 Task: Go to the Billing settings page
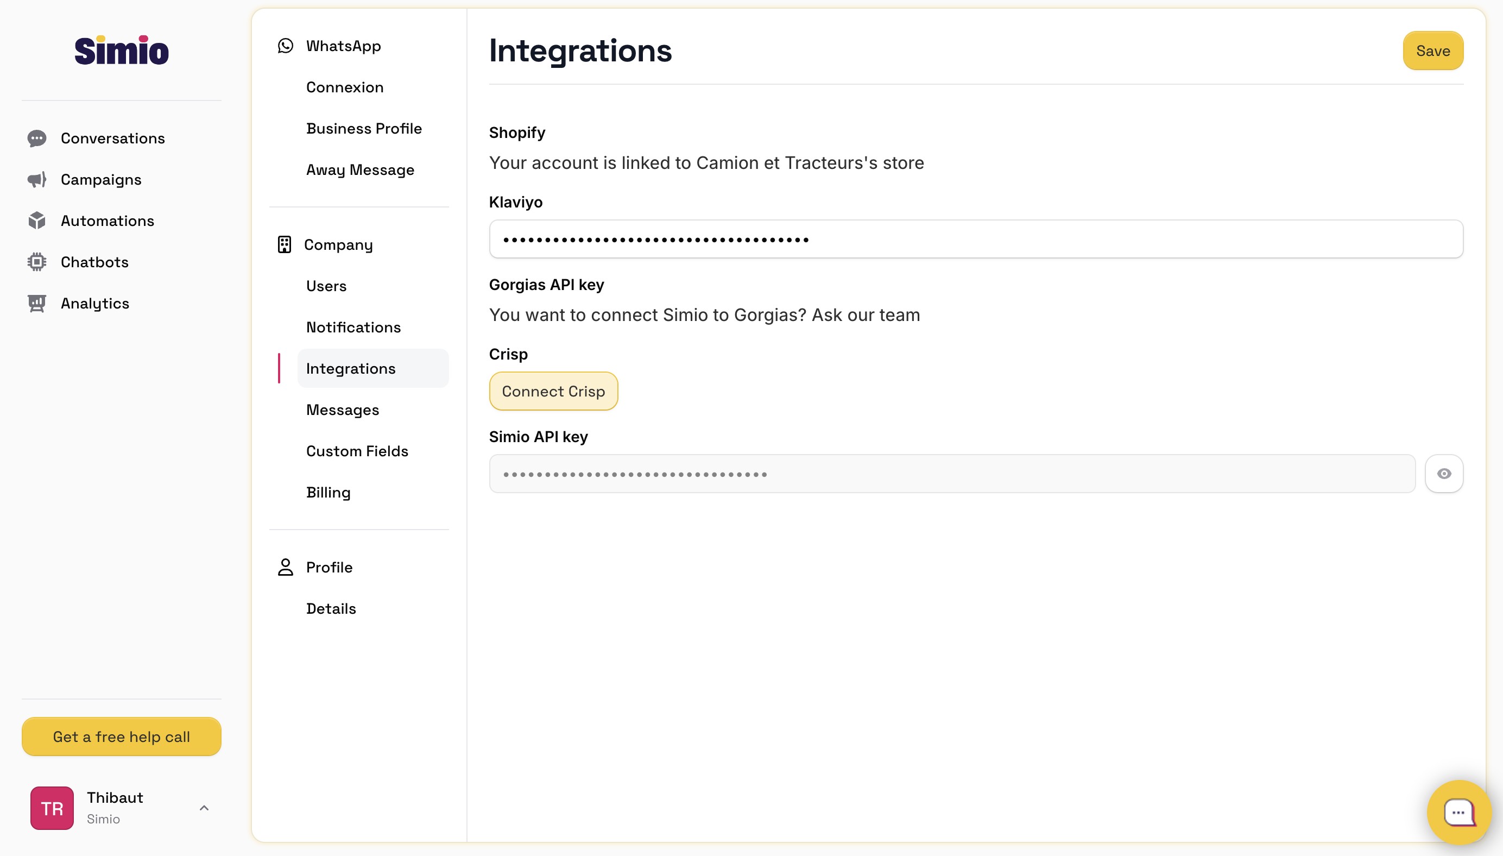(328, 492)
